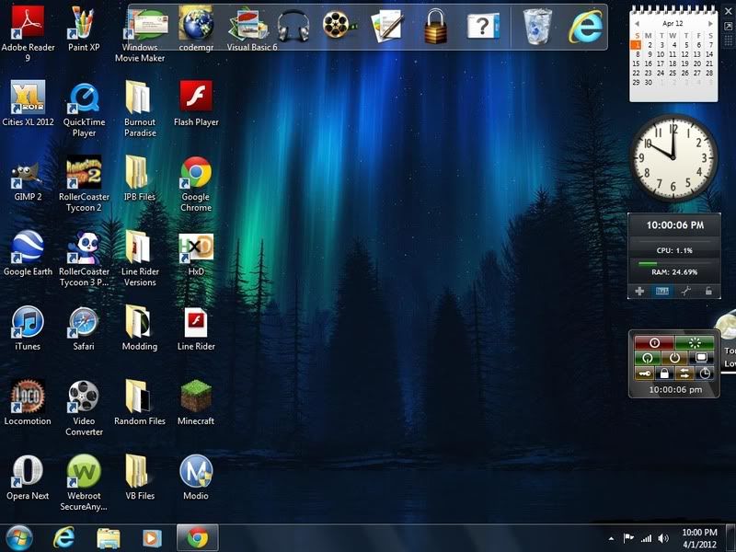Click the key icon in power gadget

coord(644,374)
